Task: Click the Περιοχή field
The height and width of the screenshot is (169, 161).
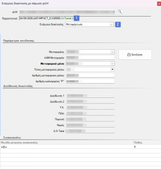Action: [90, 119]
